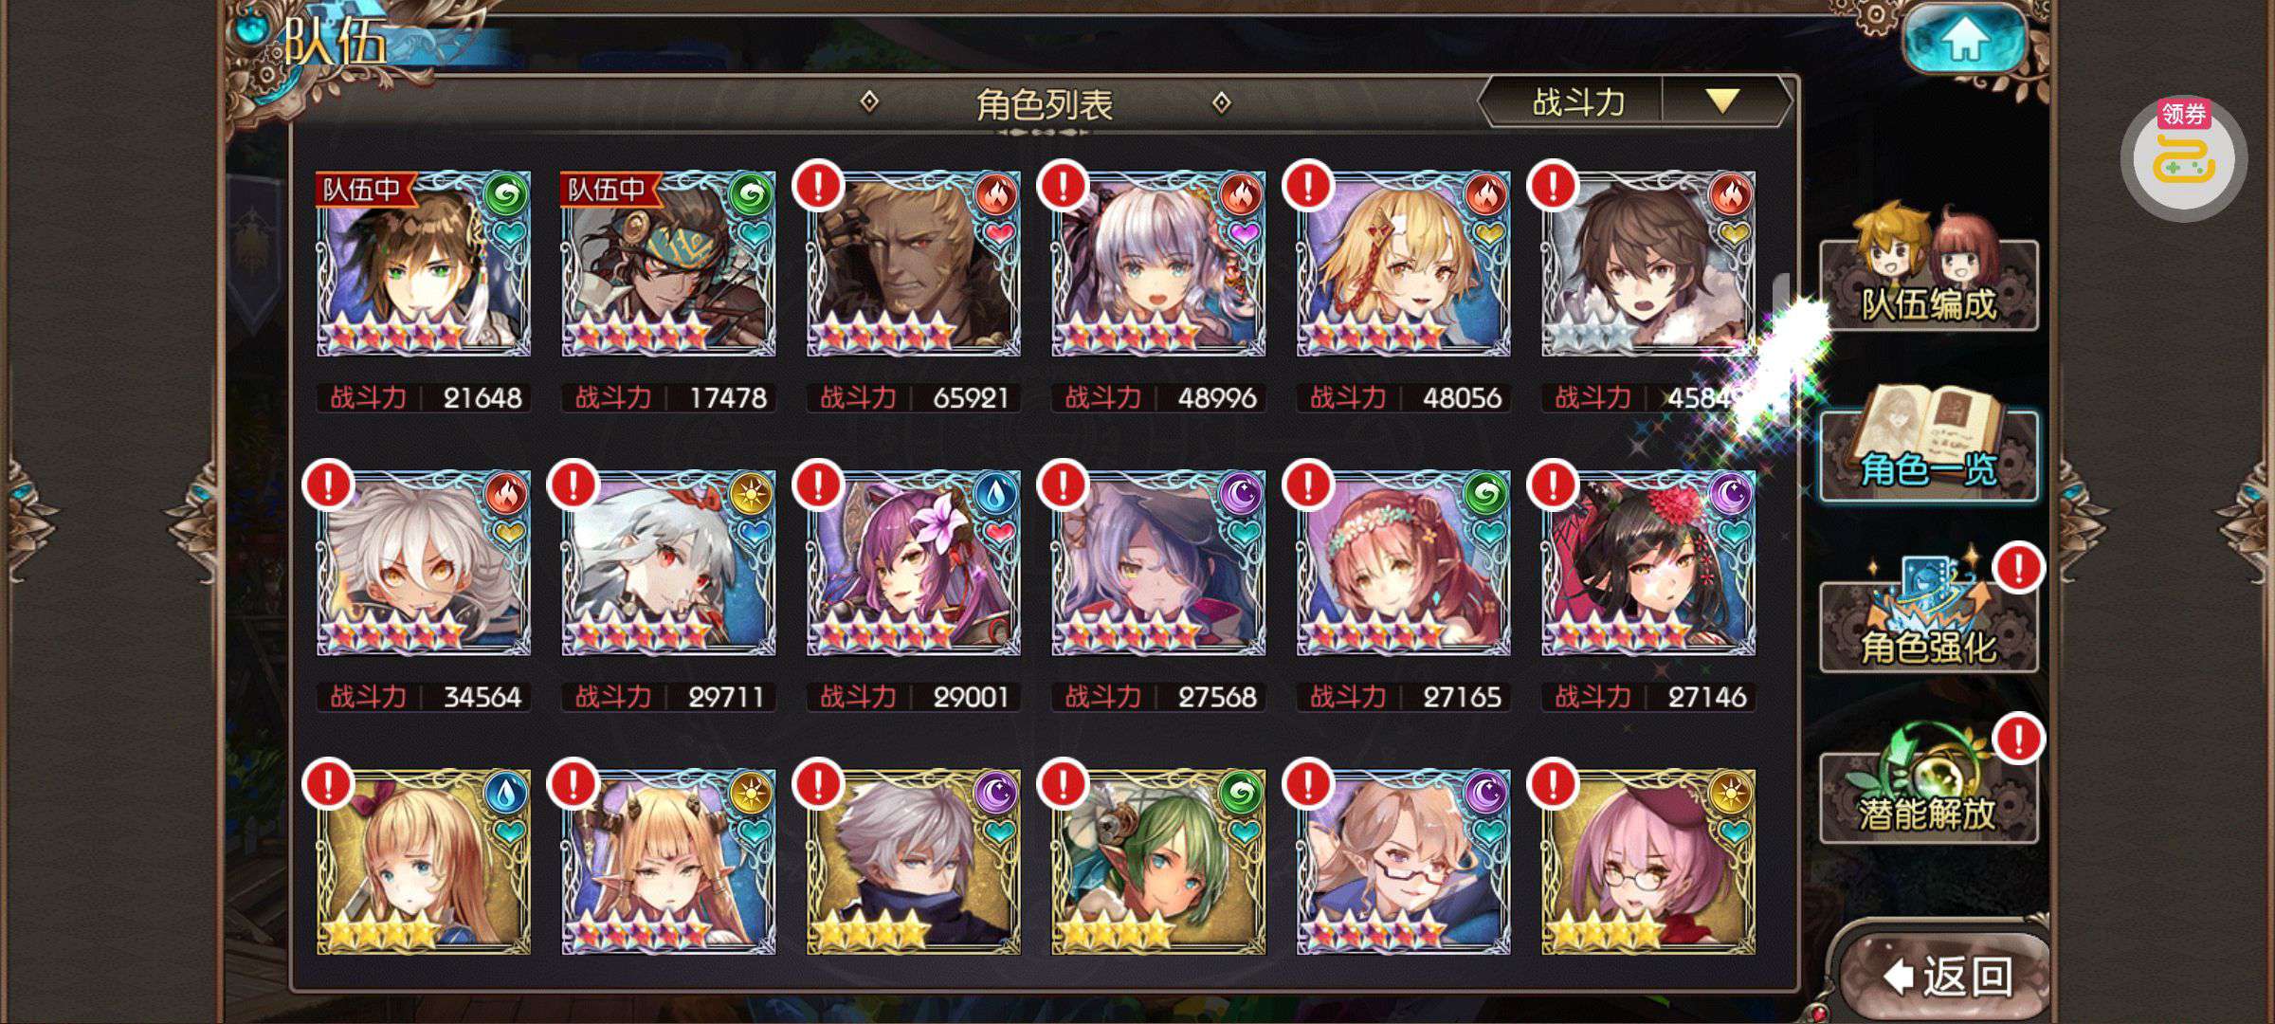Choose the blond man with 65921 power

(914, 264)
